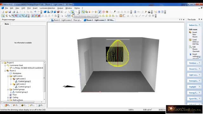Click the Undo arrow icon
Image resolution: width=203 pixels, height=114 pixels.
(x=35, y=12)
